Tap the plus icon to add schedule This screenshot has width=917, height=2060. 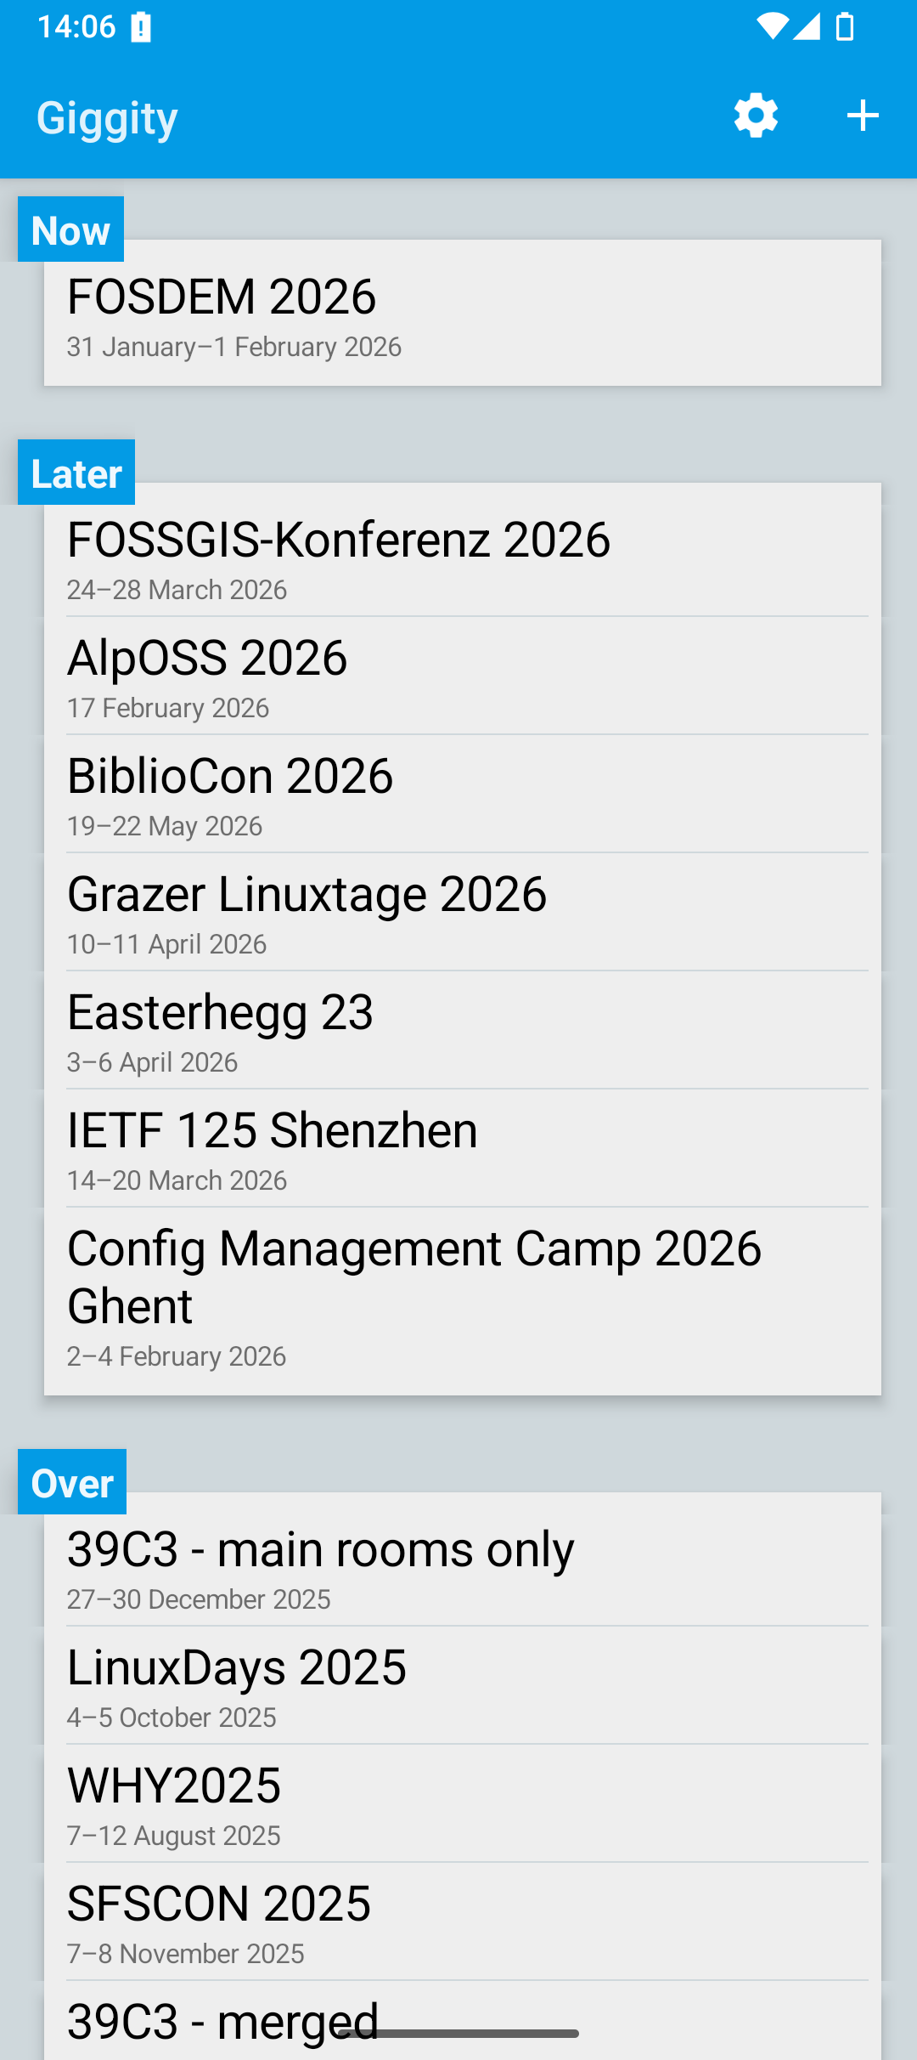point(863,116)
